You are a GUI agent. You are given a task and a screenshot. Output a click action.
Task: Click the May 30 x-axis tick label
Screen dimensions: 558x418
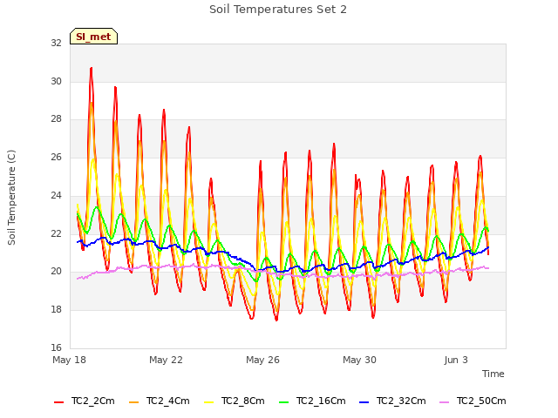[x=359, y=360]
